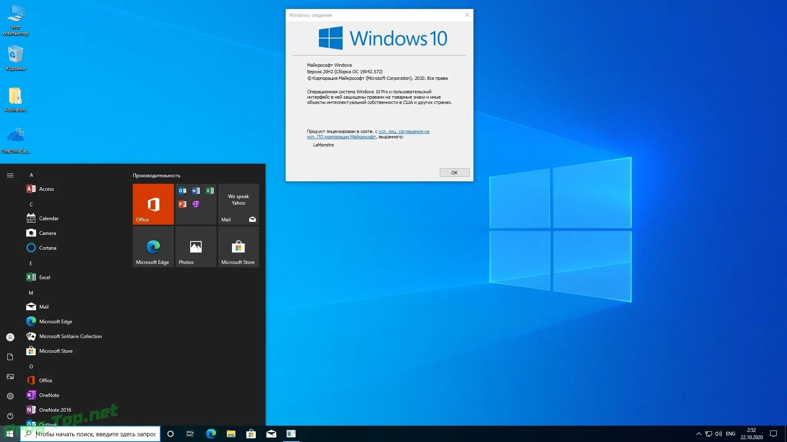This screenshot has height=442, width=787.
Task: Click Cortana circle on taskbar
Action: click(x=171, y=434)
